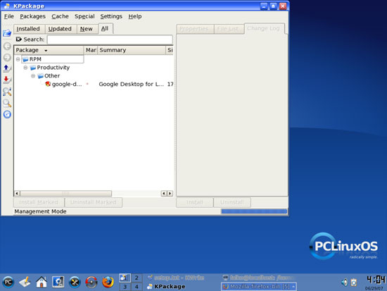The width and height of the screenshot is (387, 291).
Task: Click the Install Marked button
Action: (x=39, y=202)
